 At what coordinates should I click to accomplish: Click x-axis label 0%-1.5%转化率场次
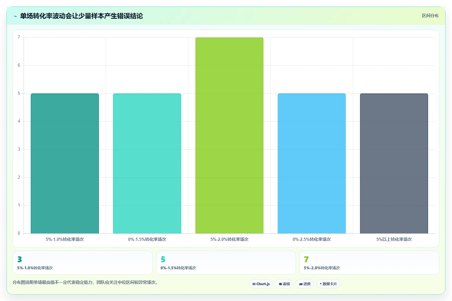click(x=147, y=239)
